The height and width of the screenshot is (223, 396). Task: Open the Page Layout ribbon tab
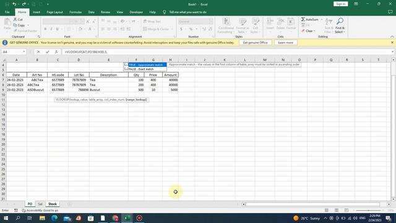click(54, 12)
